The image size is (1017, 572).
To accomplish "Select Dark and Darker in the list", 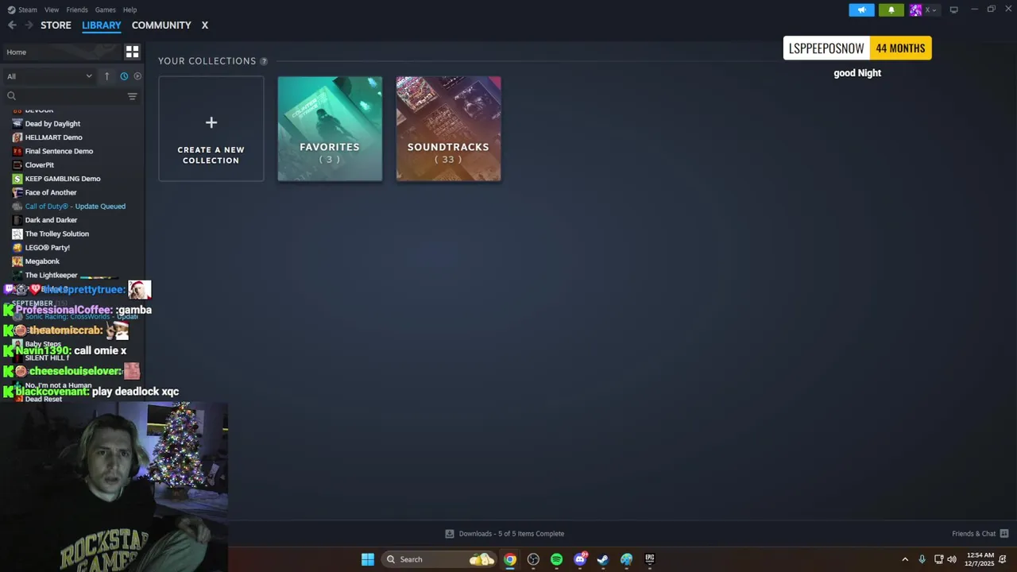I will point(51,220).
